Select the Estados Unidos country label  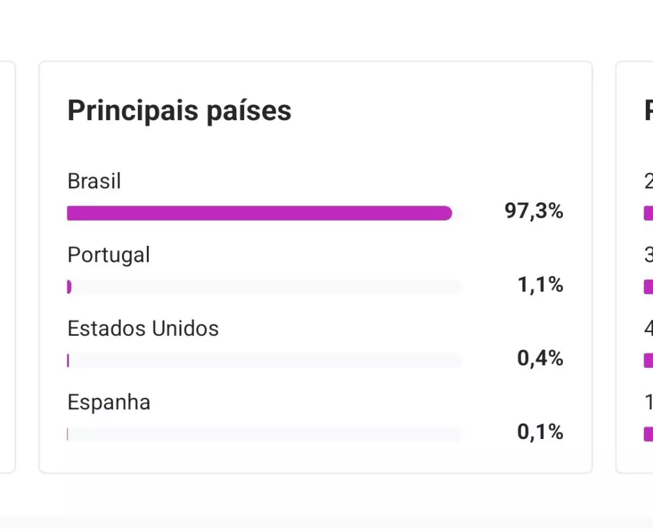pyautogui.click(x=143, y=328)
